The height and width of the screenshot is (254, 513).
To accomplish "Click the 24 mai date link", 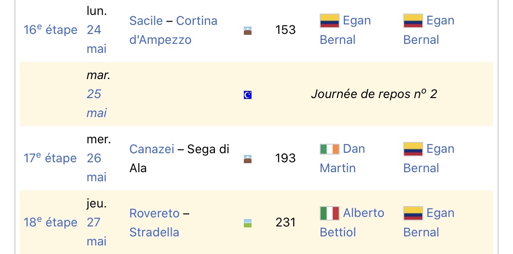I will pos(94,39).
